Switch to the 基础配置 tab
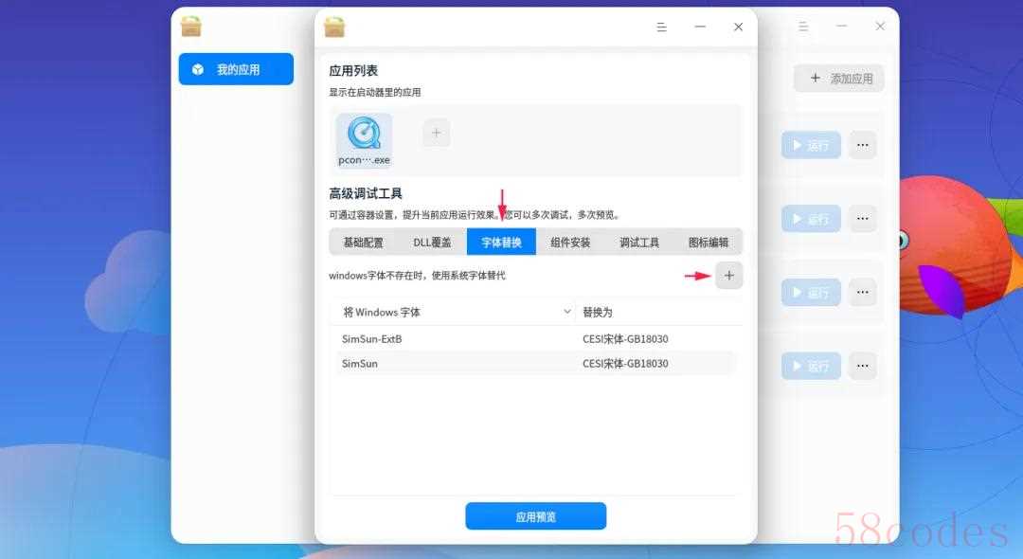 [364, 243]
